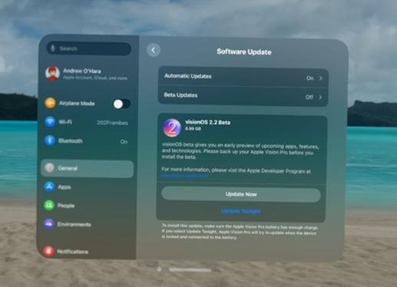Click the Beta Updates Off value
Image resolution: width=397 pixels, height=287 pixels.
pos(309,97)
